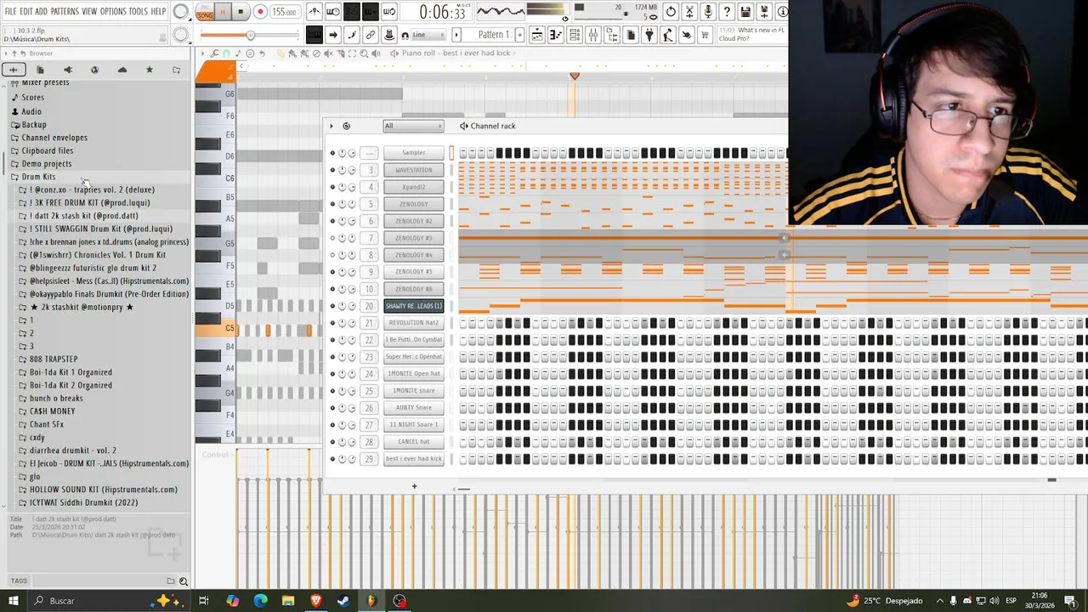Open the Channel rack view toolbar icon
The width and height of the screenshot is (1088, 612).
[x=575, y=35]
